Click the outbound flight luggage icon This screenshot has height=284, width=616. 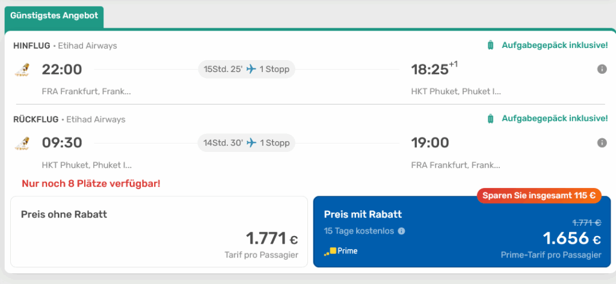click(490, 46)
